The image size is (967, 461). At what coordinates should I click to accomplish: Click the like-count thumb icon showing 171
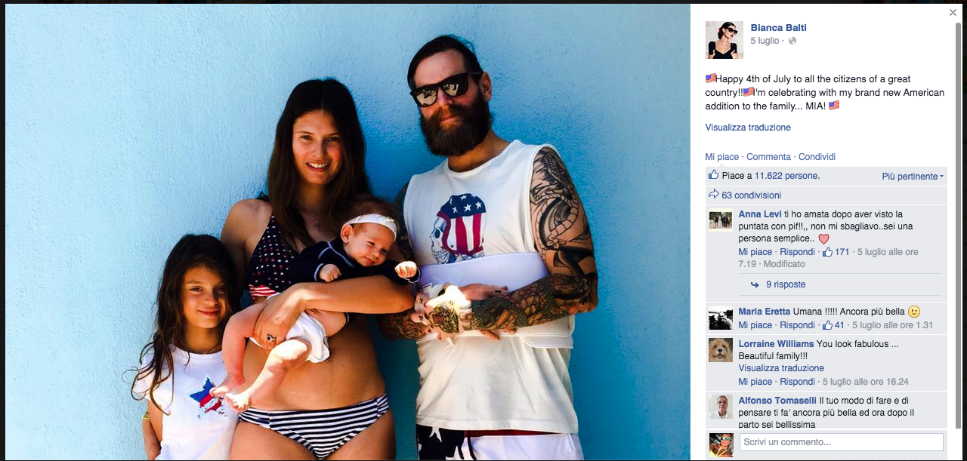click(827, 252)
